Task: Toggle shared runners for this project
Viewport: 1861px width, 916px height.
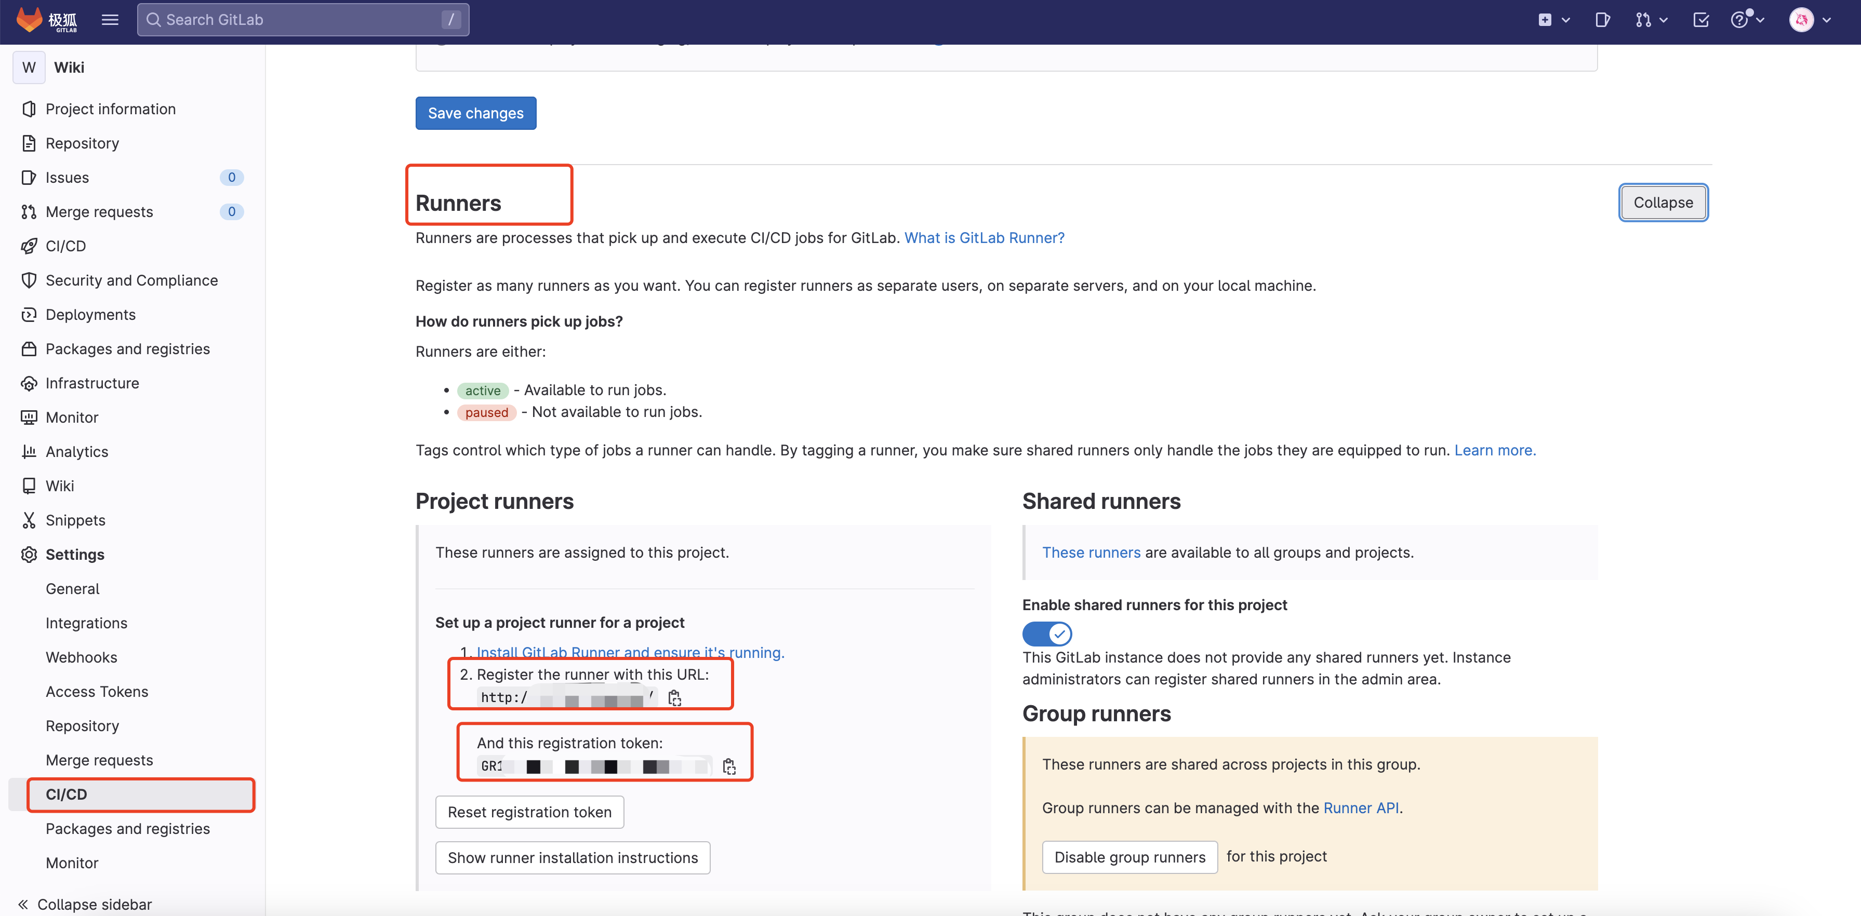Action: coord(1047,634)
